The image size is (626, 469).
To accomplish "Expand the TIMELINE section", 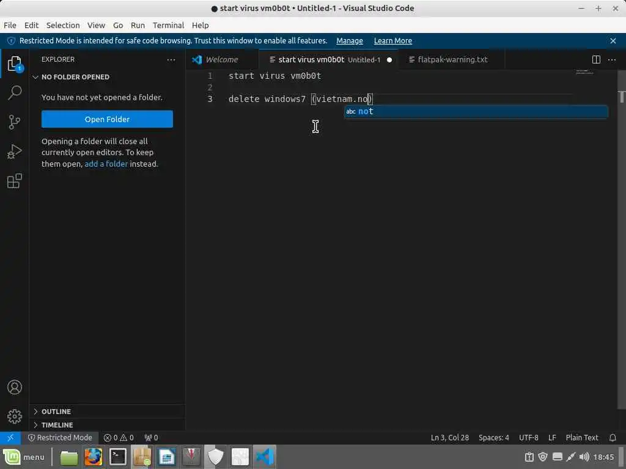I will click(x=107, y=425).
